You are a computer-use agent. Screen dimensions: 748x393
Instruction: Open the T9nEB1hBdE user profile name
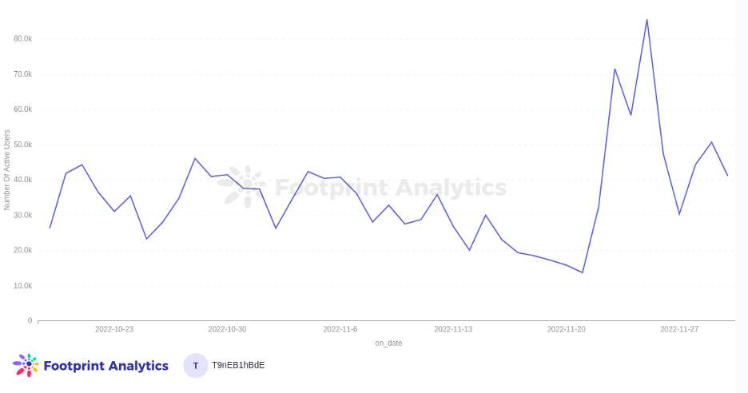[238, 366]
